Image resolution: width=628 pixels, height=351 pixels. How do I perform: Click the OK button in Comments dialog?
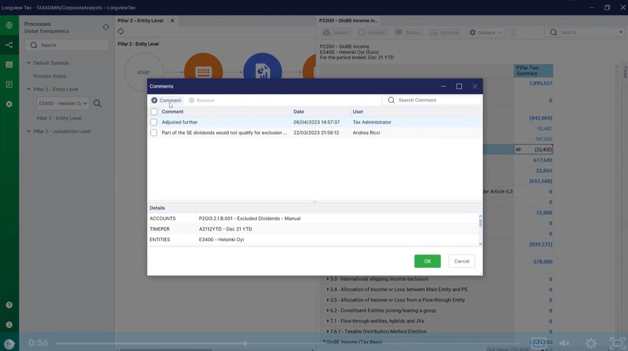pyautogui.click(x=427, y=261)
